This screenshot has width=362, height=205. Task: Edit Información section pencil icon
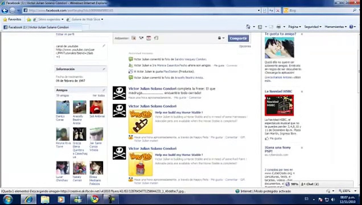pos(104,69)
